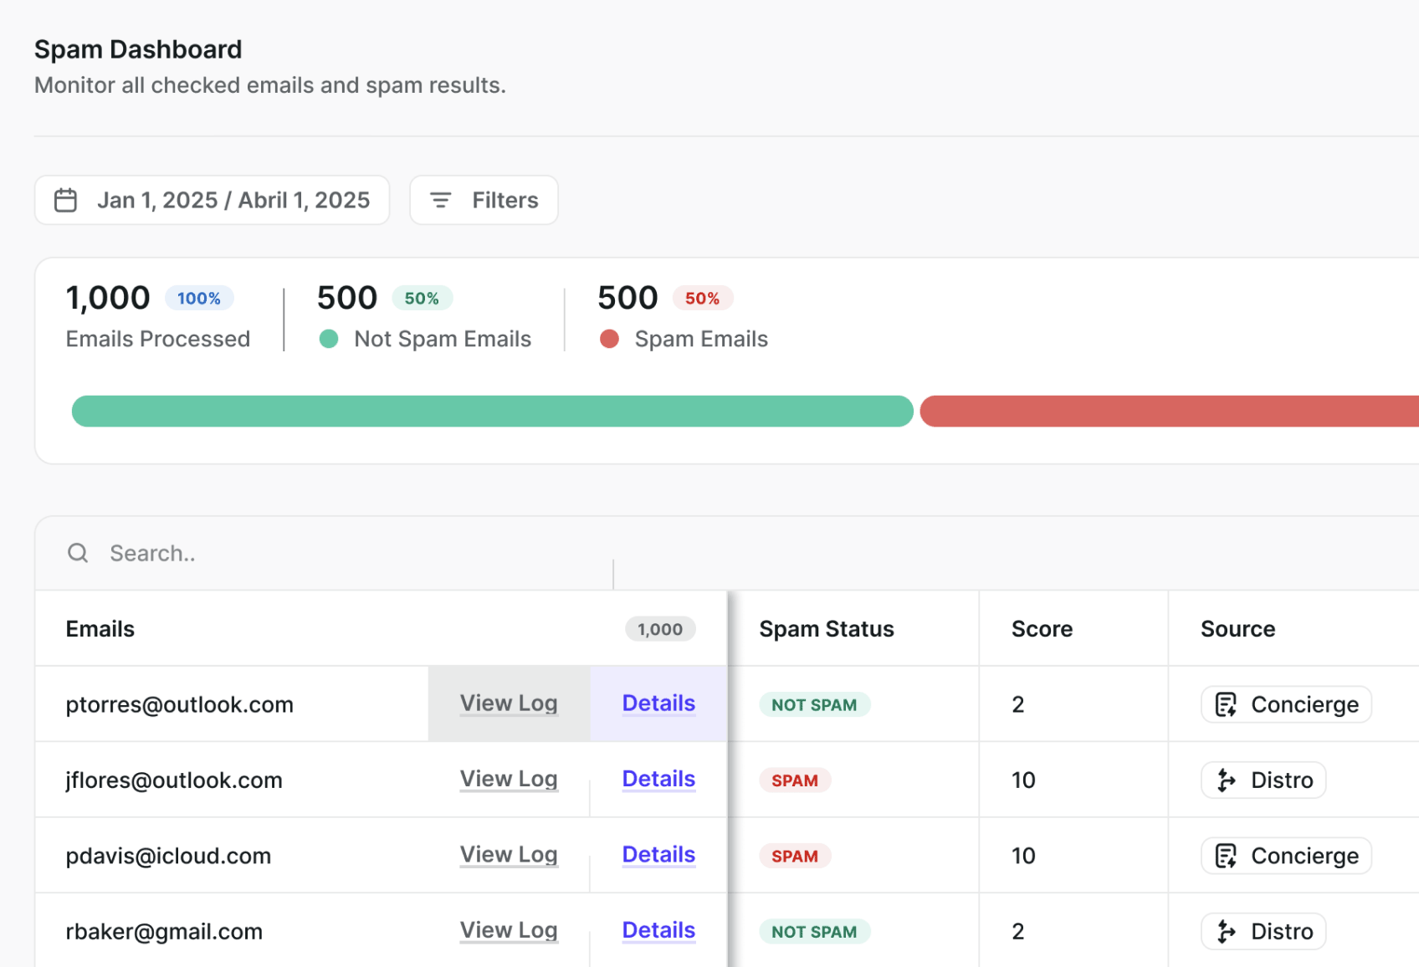Image resolution: width=1419 pixels, height=967 pixels.
Task: Open View Log for ptorres@outlook.com
Action: [x=509, y=704]
